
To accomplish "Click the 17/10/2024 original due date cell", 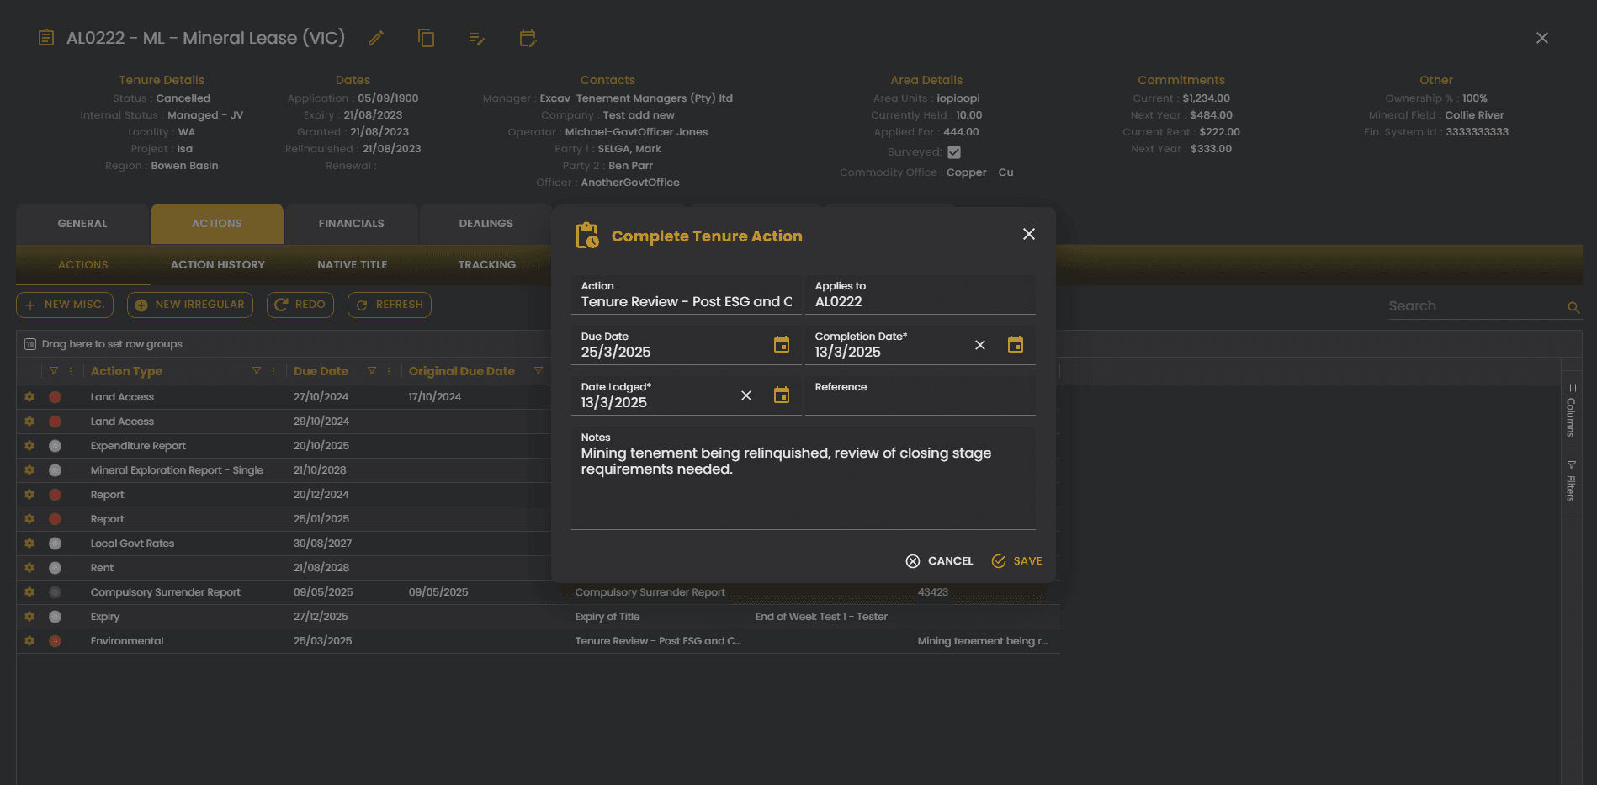I will [435, 397].
